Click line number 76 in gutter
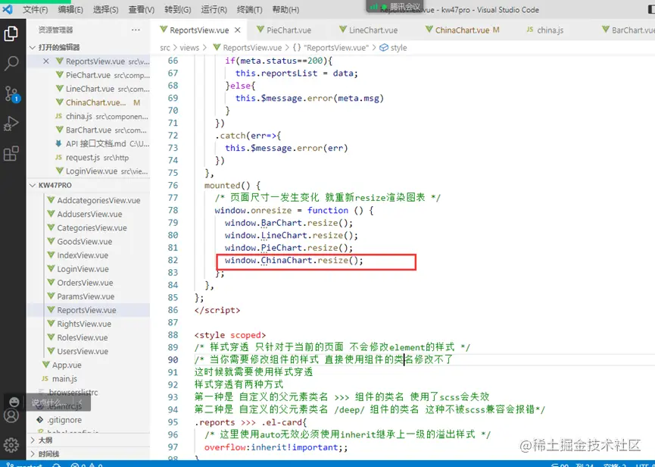The width and height of the screenshot is (655, 467). (173, 185)
